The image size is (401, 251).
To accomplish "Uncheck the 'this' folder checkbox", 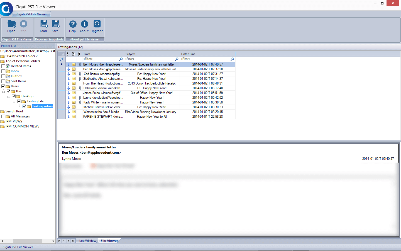I will (9, 91).
